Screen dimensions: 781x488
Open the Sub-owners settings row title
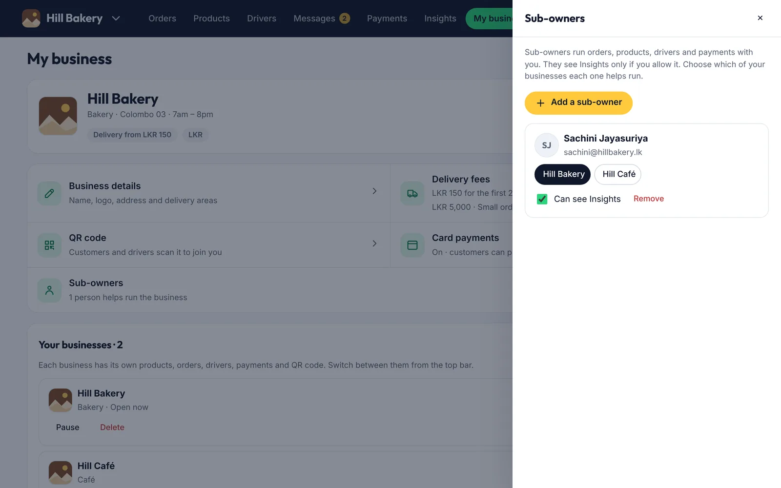pos(96,283)
